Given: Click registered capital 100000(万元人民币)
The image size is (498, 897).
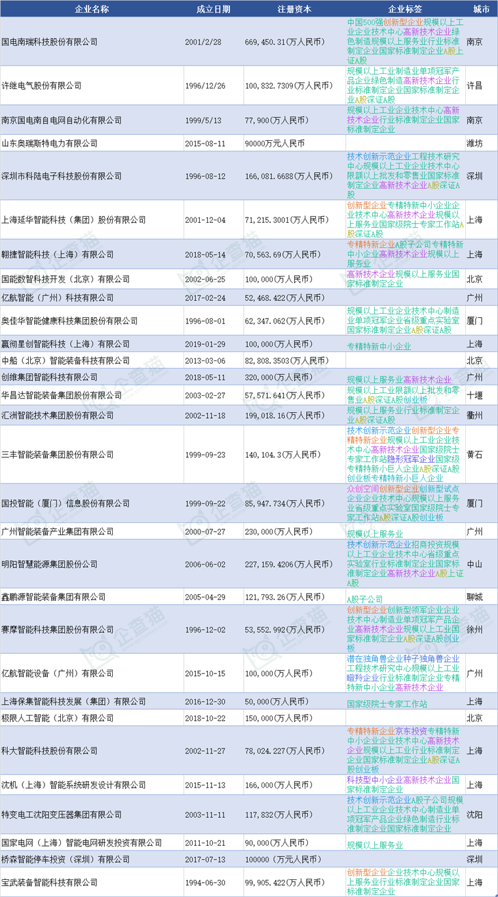Looking at the screenshot, I should (x=283, y=859).
